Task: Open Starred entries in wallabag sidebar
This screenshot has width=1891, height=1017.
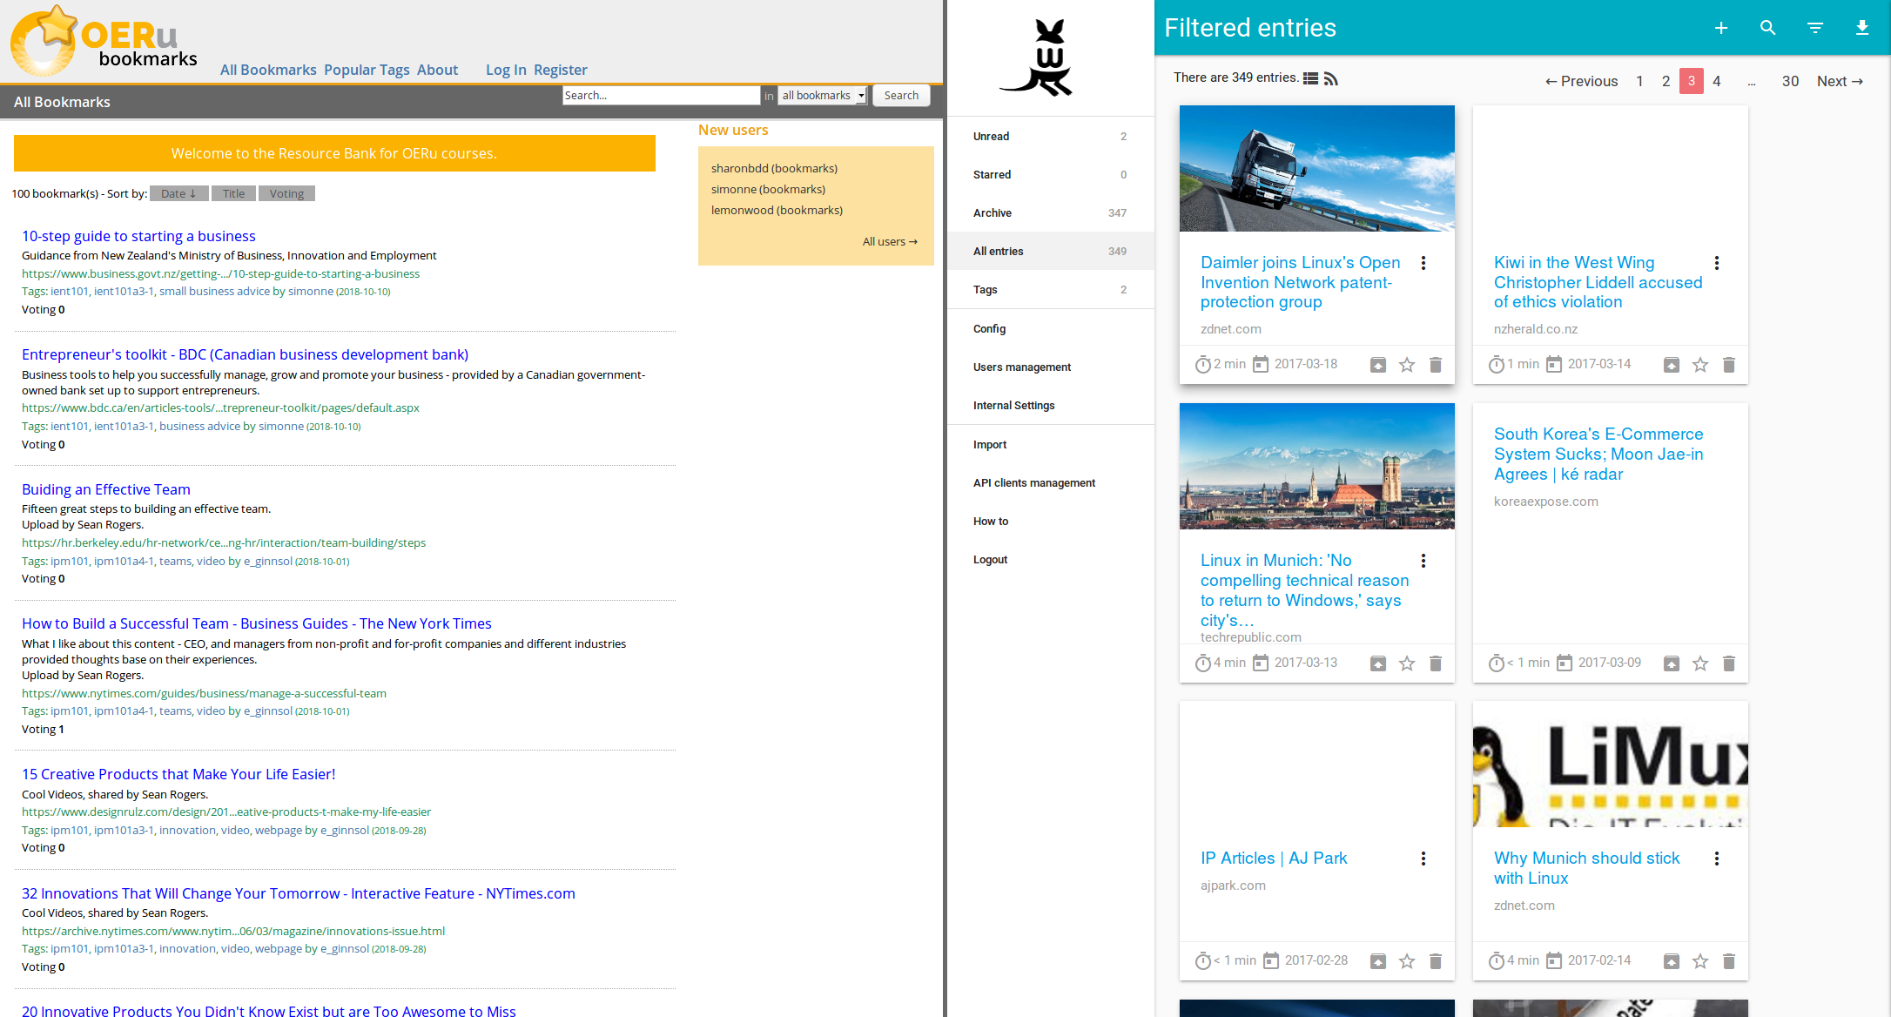Action: [x=1050, y=175]
